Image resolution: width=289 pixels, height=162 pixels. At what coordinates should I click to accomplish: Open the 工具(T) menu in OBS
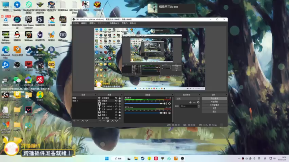tap(124, 23)
